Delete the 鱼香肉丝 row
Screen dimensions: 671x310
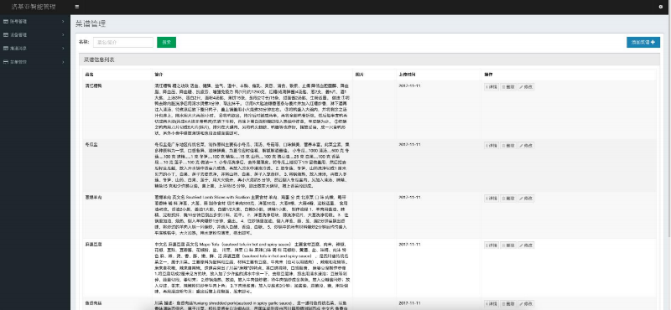pyautogui.click(x=508, y=303)
